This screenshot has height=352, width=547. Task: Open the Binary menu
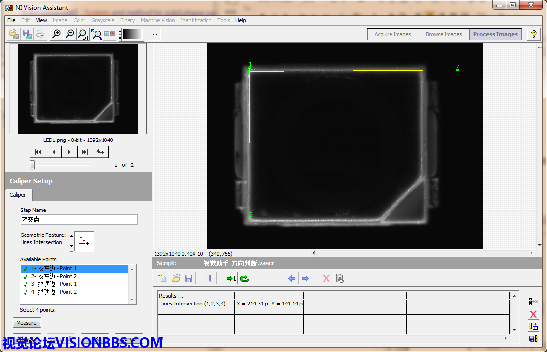[x=128, y=20]
